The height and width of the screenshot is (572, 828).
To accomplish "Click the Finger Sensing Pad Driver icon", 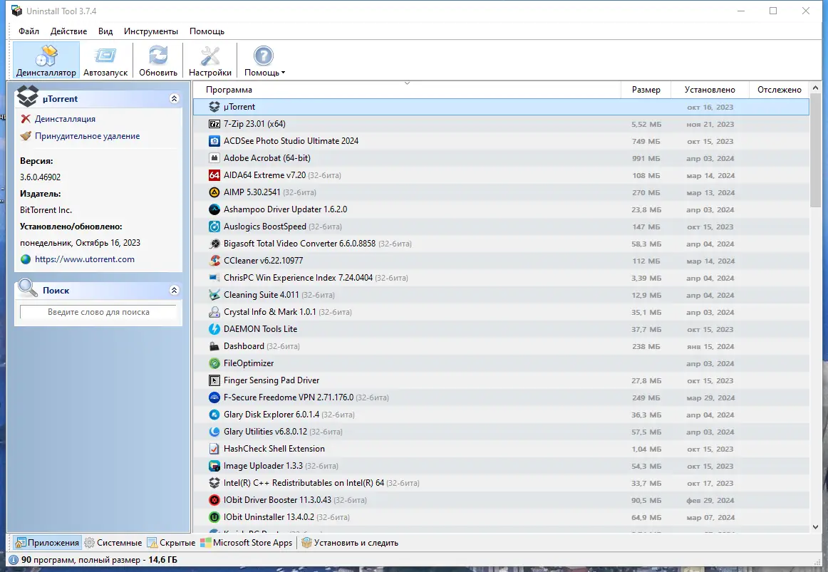I will pyautogui.click(x=214, y=380).
